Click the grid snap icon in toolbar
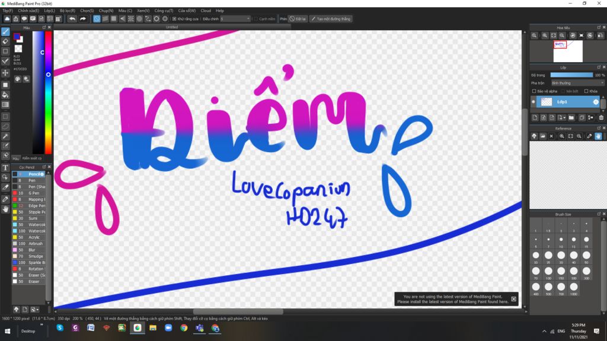The image size is (607, 341). (x=113, y=18)
